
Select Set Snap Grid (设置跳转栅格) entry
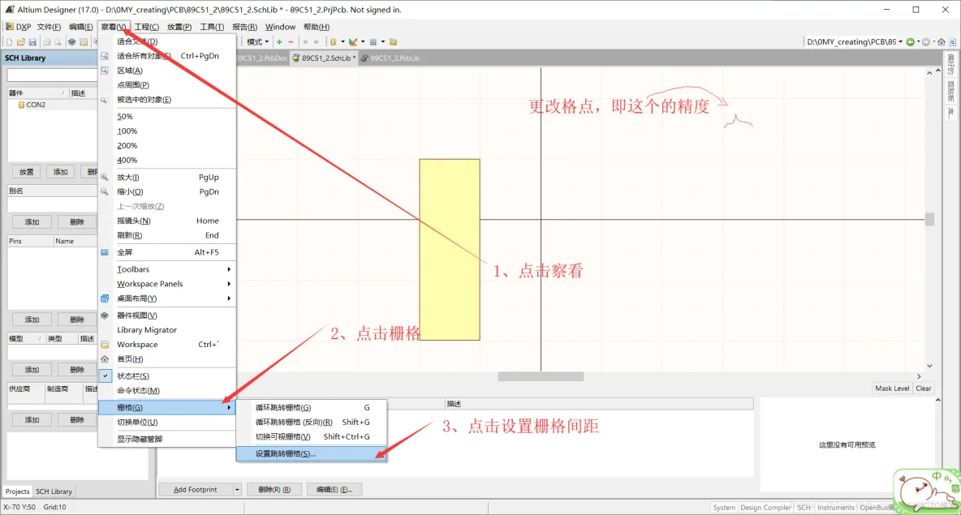pos(312,453)
